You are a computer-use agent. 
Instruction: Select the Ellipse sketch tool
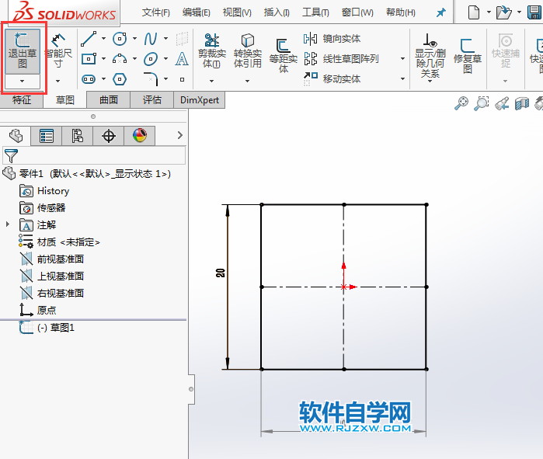[151, 59]
